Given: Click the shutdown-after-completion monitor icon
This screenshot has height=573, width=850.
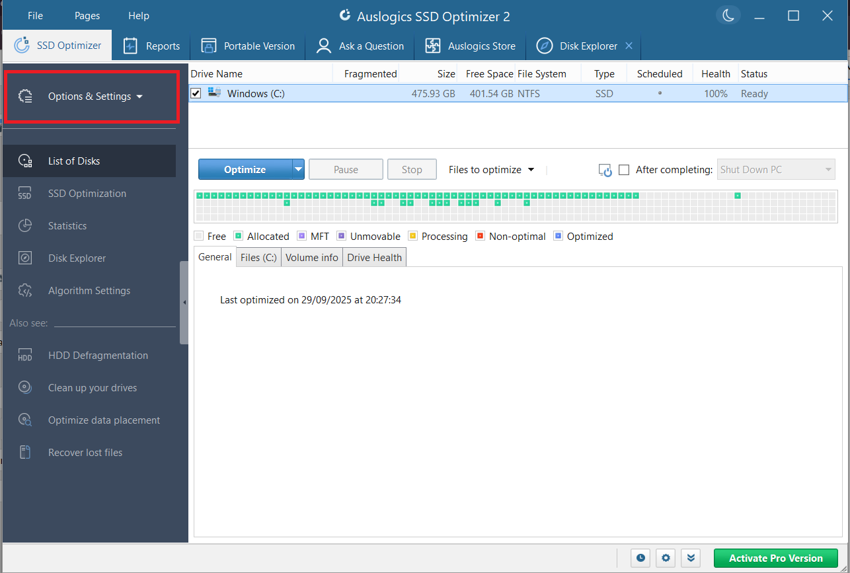Looking at the screenshot, I should point(604,169).
